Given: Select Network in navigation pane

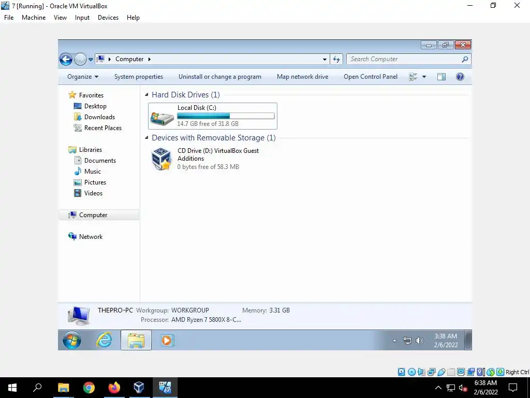Looking at the screenshot, I should 85,237.
